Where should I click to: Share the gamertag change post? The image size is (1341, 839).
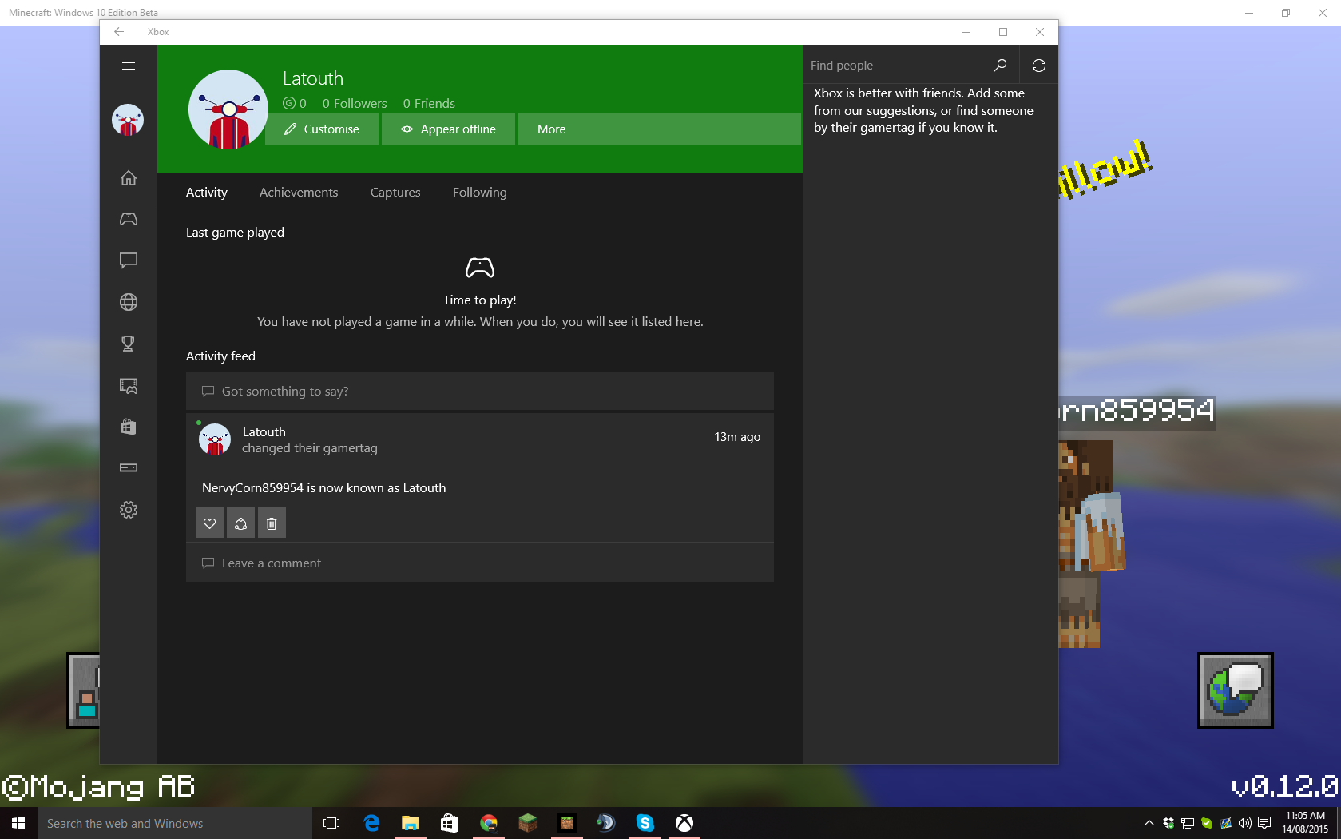pyautogui.click(x=240, y=523)
